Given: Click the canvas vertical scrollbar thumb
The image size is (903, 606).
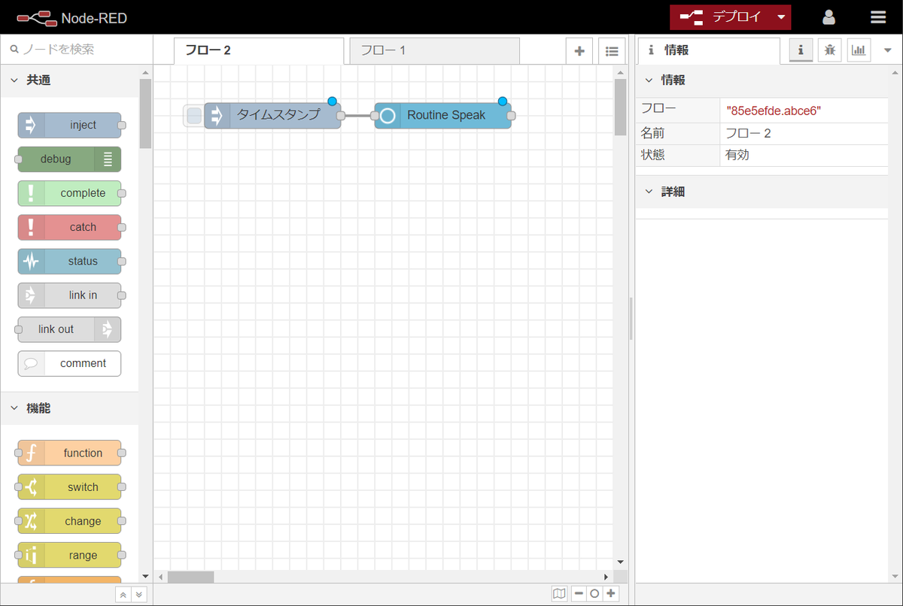Looking at the screenshot, I should pos(620,108).
